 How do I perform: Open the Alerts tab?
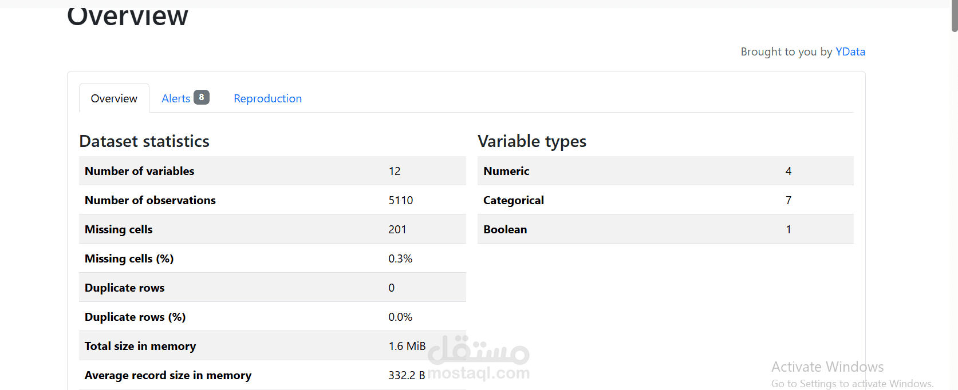[x=176, y=98]
